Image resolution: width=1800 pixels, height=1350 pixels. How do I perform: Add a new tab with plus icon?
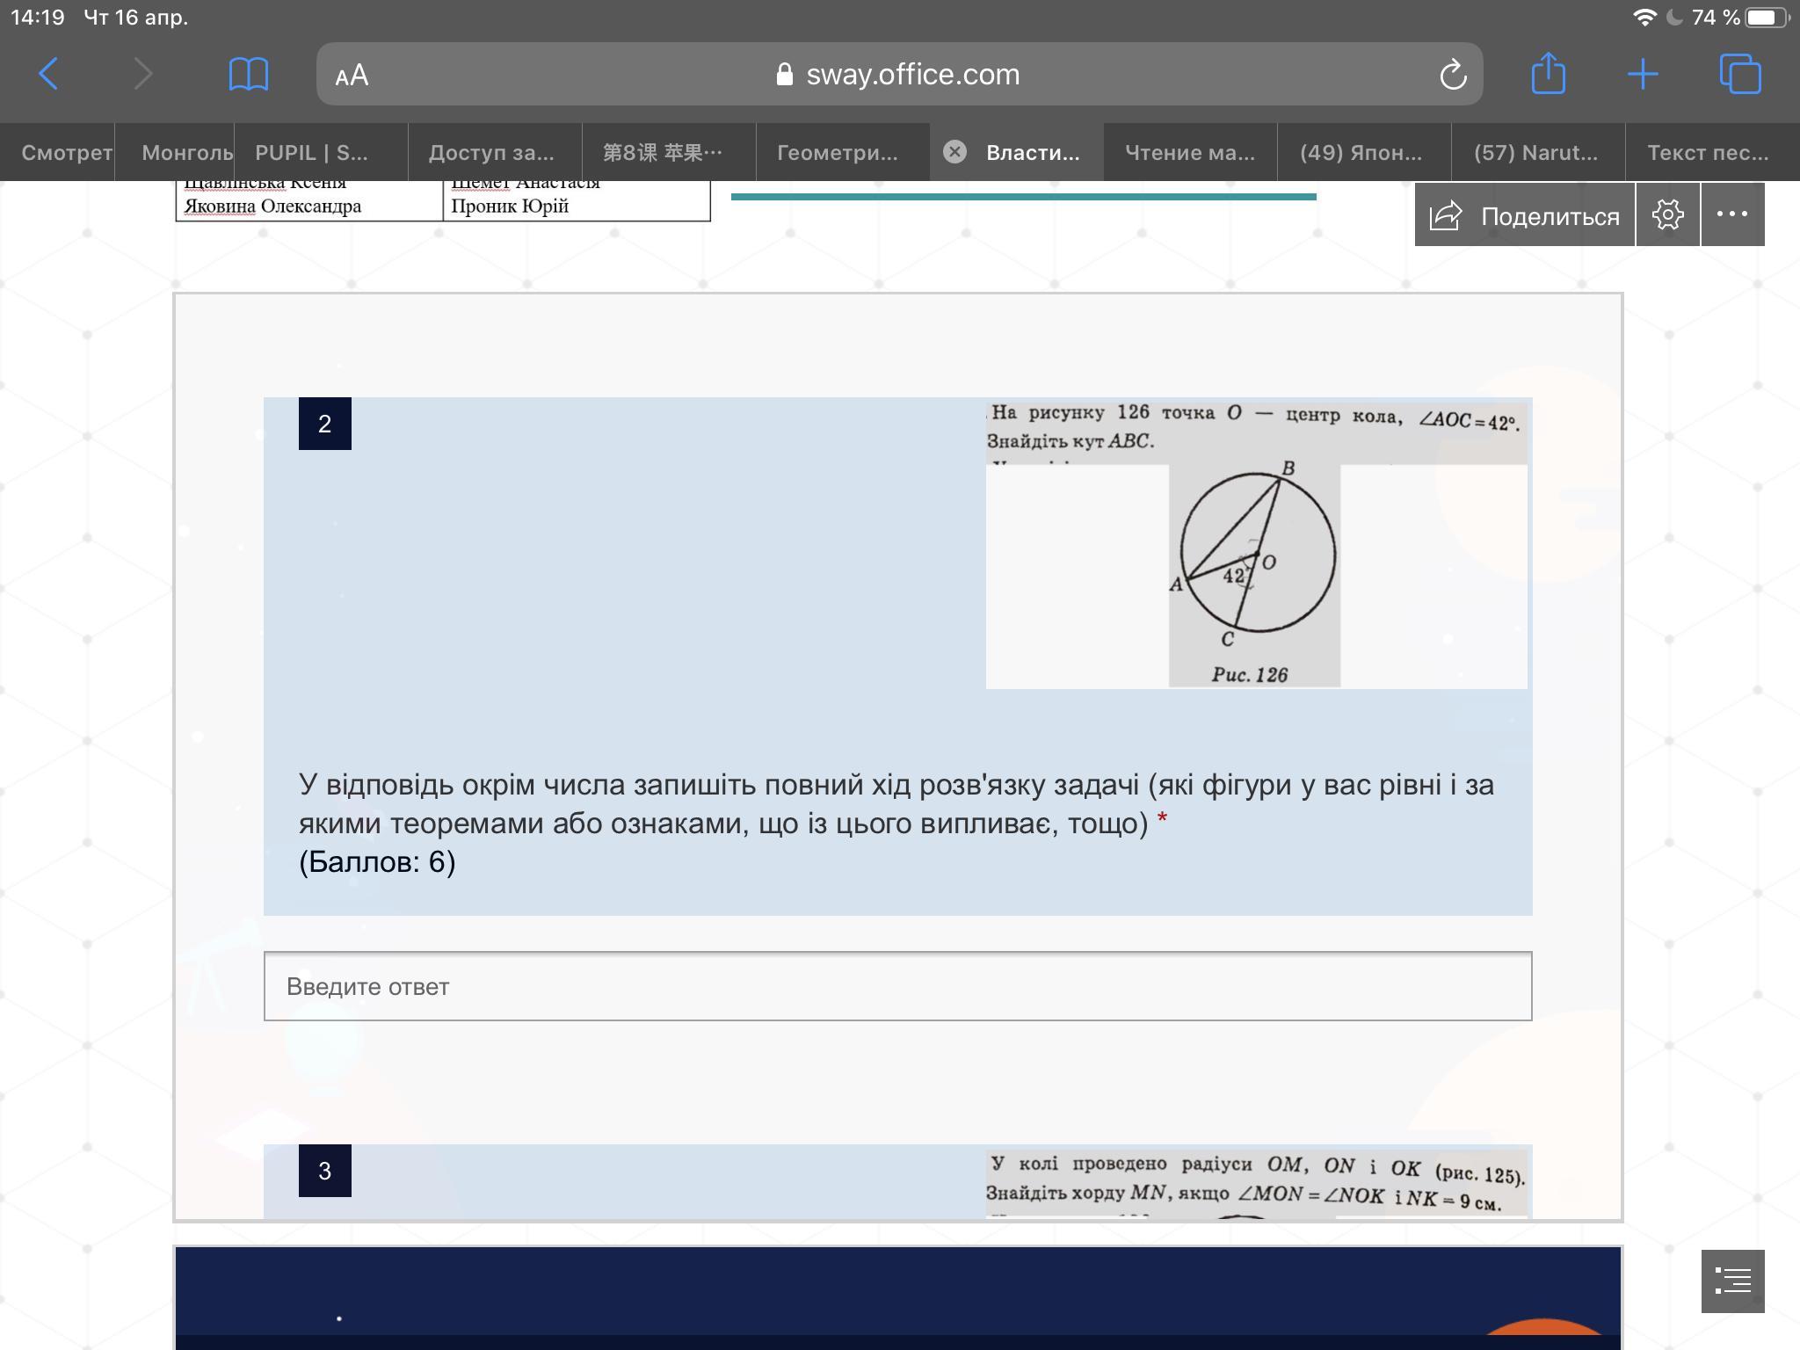(1642, 74)
